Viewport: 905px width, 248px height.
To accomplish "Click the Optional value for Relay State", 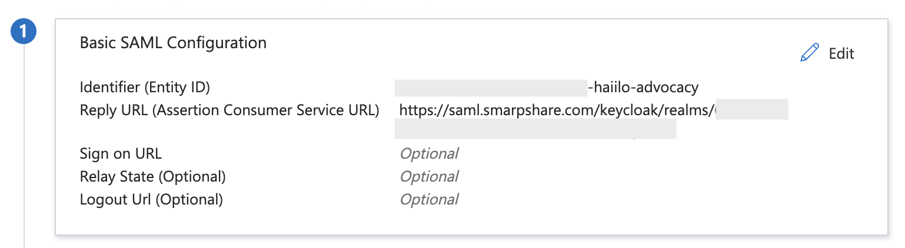I will (x=429, y=176).
